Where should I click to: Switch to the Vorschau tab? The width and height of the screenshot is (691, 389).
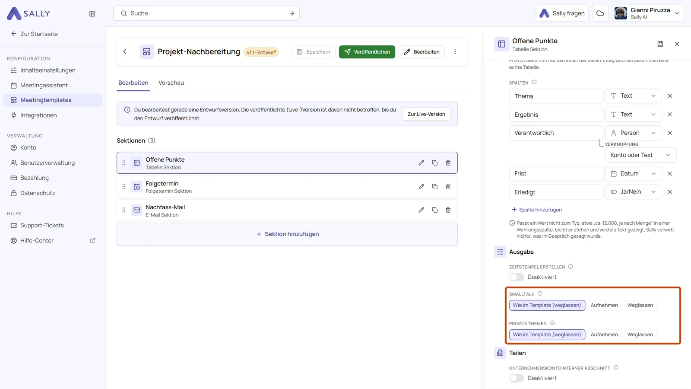(171, 83)
